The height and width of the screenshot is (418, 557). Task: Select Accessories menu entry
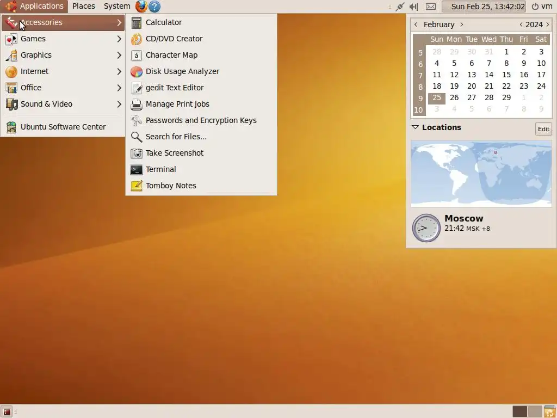click(63, 22)
